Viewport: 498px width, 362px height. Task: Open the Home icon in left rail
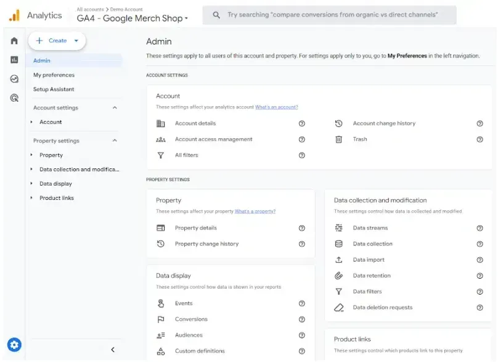tap(14, 41)
